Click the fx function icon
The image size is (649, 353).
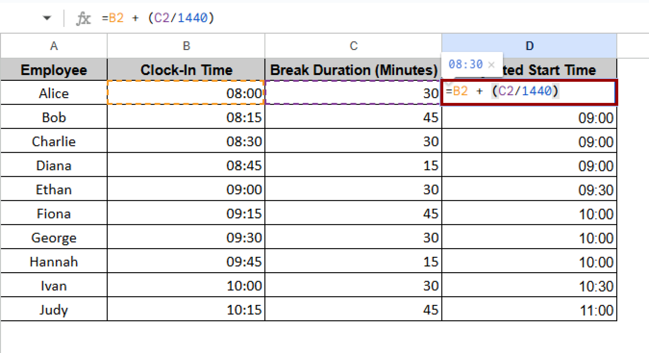point(83,17)
